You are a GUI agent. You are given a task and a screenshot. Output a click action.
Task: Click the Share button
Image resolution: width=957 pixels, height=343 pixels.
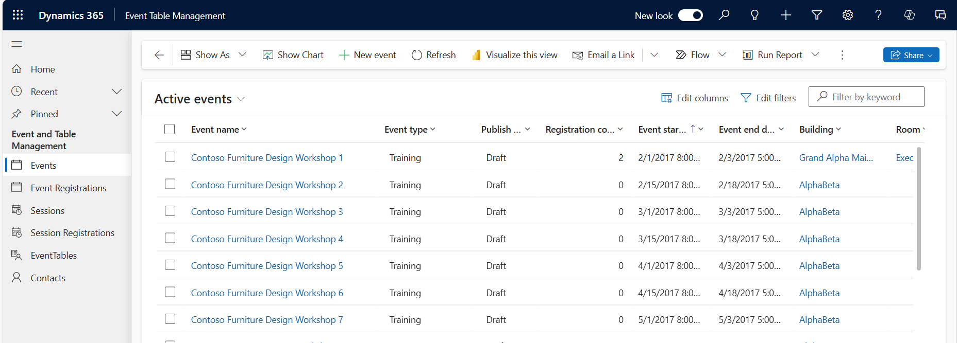[911, 55]
